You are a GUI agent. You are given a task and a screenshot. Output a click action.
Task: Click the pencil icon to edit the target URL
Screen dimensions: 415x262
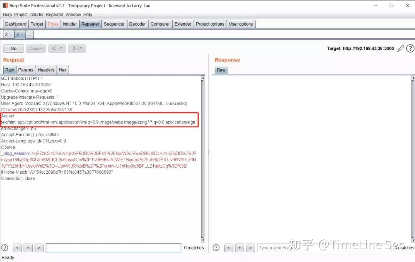pos(400,48)
